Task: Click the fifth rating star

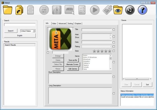Action: coord(110,51)
